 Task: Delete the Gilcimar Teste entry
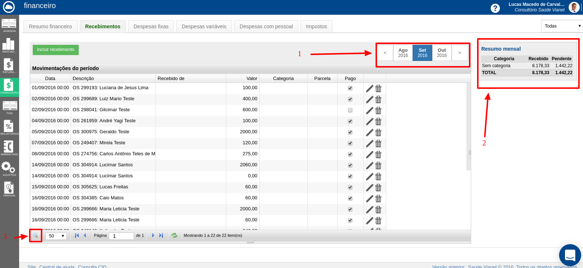click(378, 111)
